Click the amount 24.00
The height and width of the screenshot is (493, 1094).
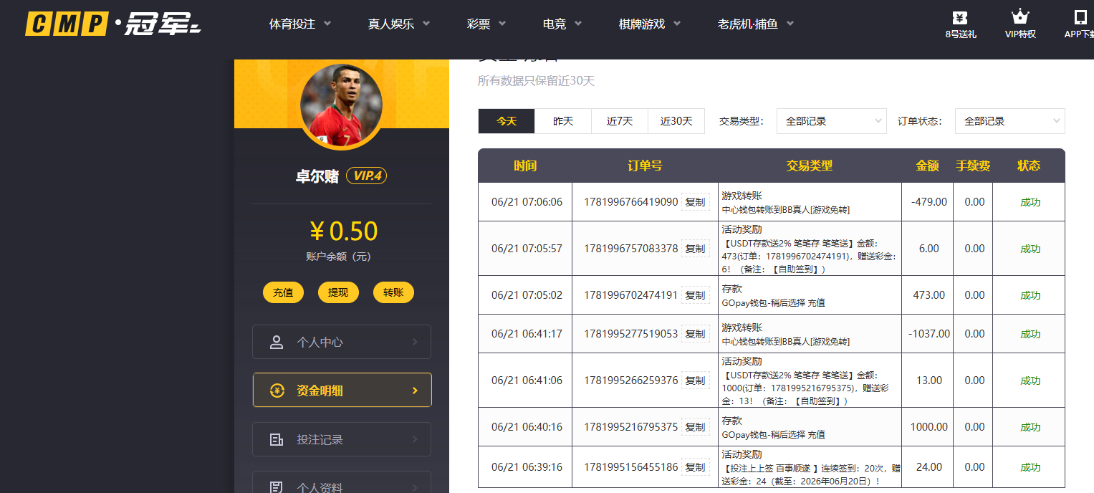pos(929,467)
